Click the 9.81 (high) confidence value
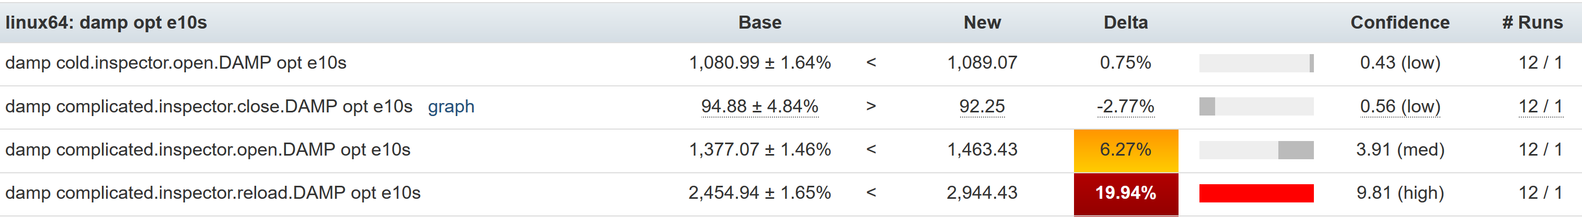The width and height of the screenshot is (1582, 217). [x=1400, y=194]
